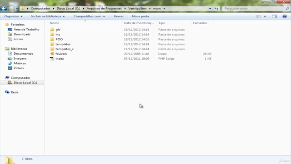291x164 pixels.
Task: Open Documentos library
Action: (23, 54)
